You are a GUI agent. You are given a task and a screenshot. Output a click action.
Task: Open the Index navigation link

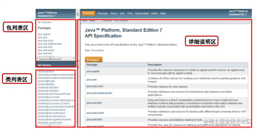pos(155,13)
